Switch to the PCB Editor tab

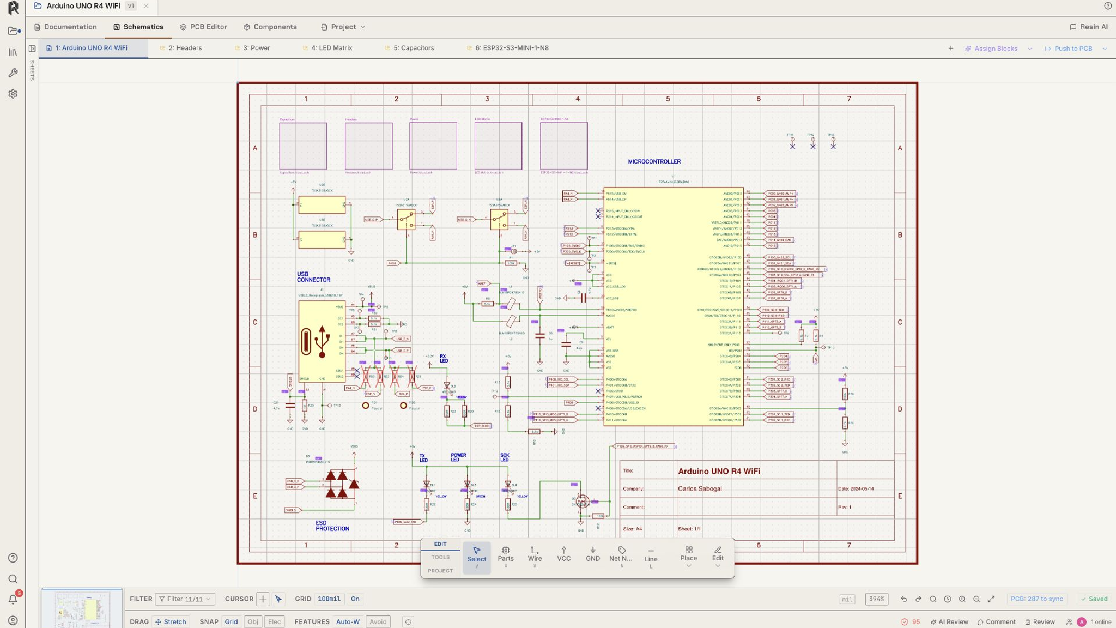(203, 27)
